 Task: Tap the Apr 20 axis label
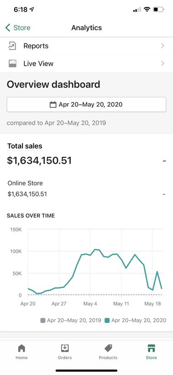click(28, 304)
